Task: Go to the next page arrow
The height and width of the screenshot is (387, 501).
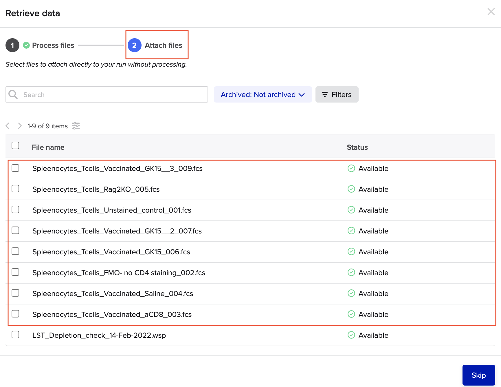Action: tap(20, 126)
